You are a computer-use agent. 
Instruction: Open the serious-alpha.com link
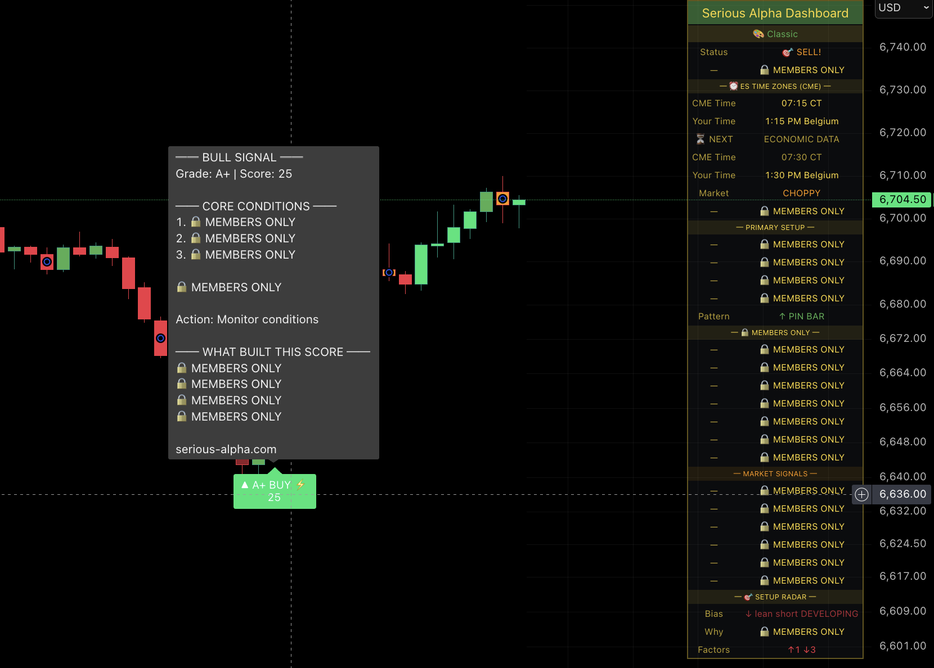tap(225, 449)
